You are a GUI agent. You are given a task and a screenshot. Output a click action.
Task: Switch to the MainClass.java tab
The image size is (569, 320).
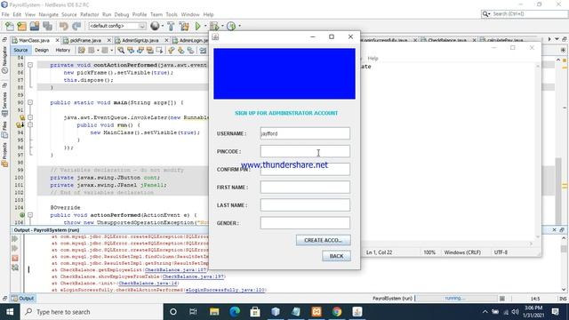[34, 40]
